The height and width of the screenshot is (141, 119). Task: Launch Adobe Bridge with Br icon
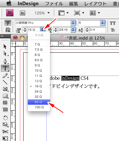[x=23, y=13]
